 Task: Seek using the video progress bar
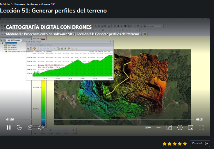(x=105, y=119)
